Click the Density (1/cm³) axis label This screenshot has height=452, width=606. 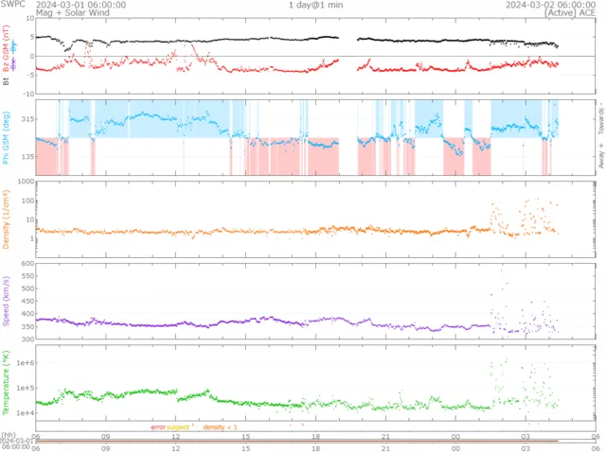click(x=6, y=218)
